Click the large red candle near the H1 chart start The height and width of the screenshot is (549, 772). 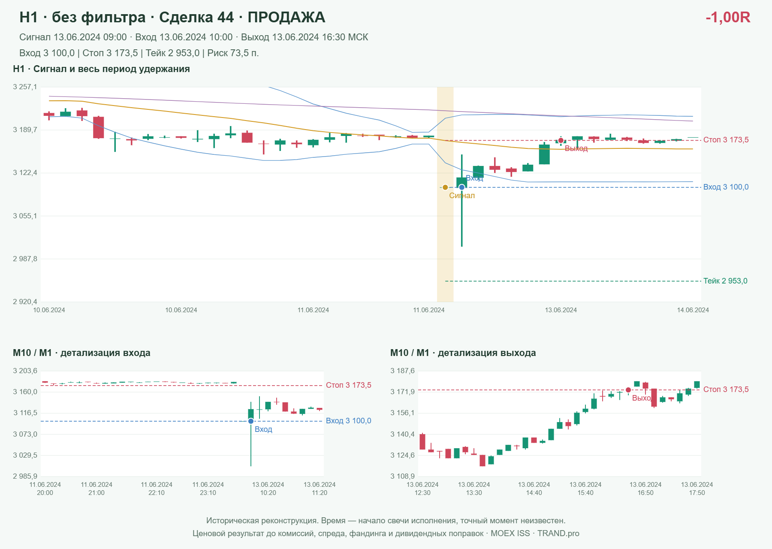point(99,127)
